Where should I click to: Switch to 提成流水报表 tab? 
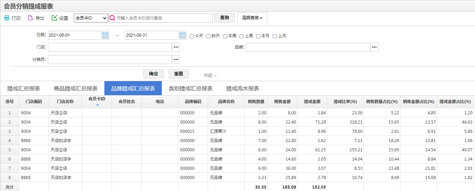coord(243,88)
